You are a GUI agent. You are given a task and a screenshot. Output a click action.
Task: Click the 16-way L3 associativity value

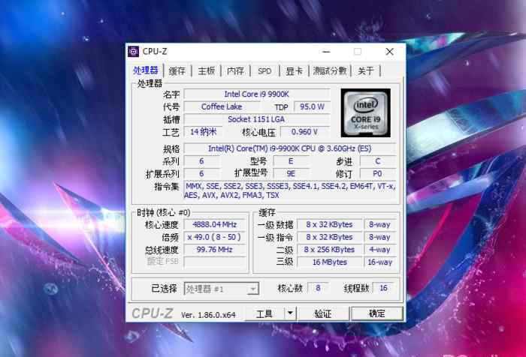point(380,262)
